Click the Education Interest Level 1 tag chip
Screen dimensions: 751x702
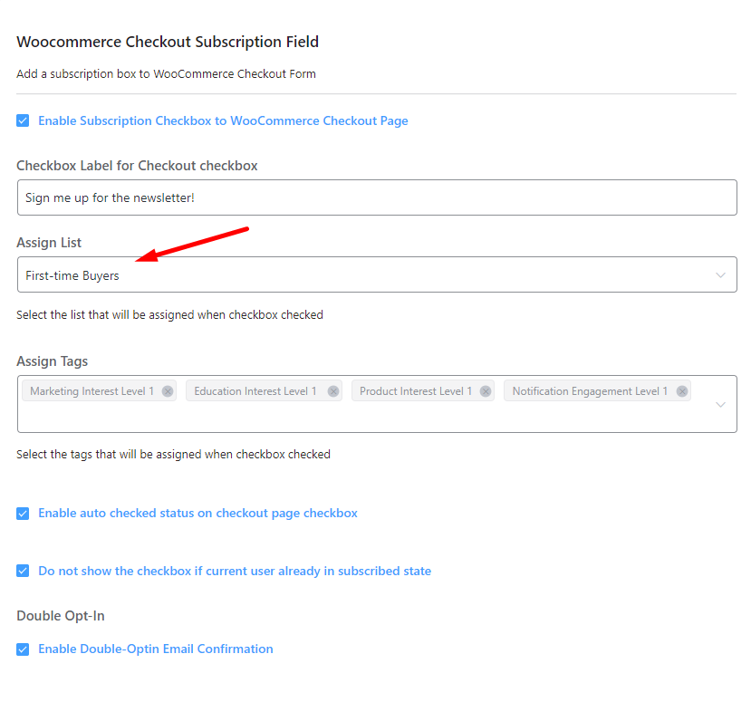point(255,391)
